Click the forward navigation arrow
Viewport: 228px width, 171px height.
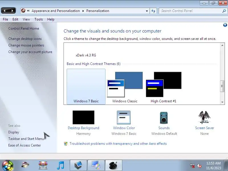point(12,11)
